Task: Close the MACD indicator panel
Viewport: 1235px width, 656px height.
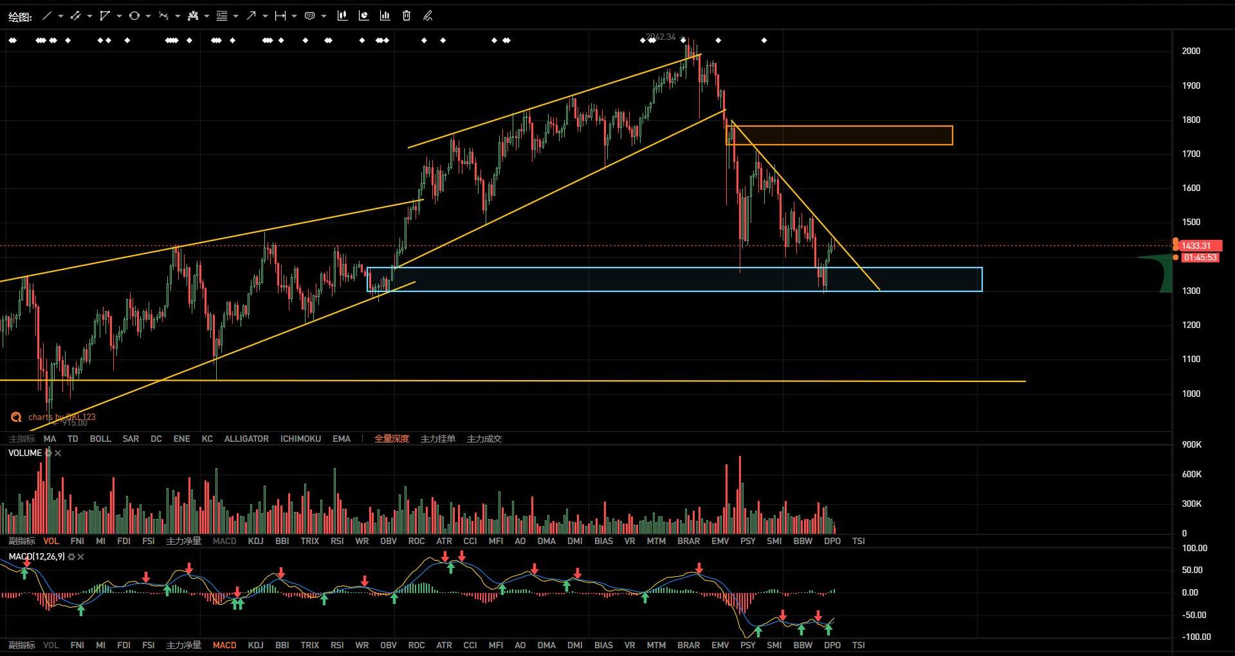Action: point(80,557)
